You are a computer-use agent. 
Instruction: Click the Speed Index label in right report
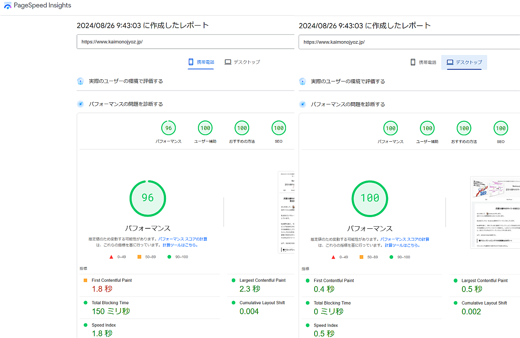click(326, 325)
